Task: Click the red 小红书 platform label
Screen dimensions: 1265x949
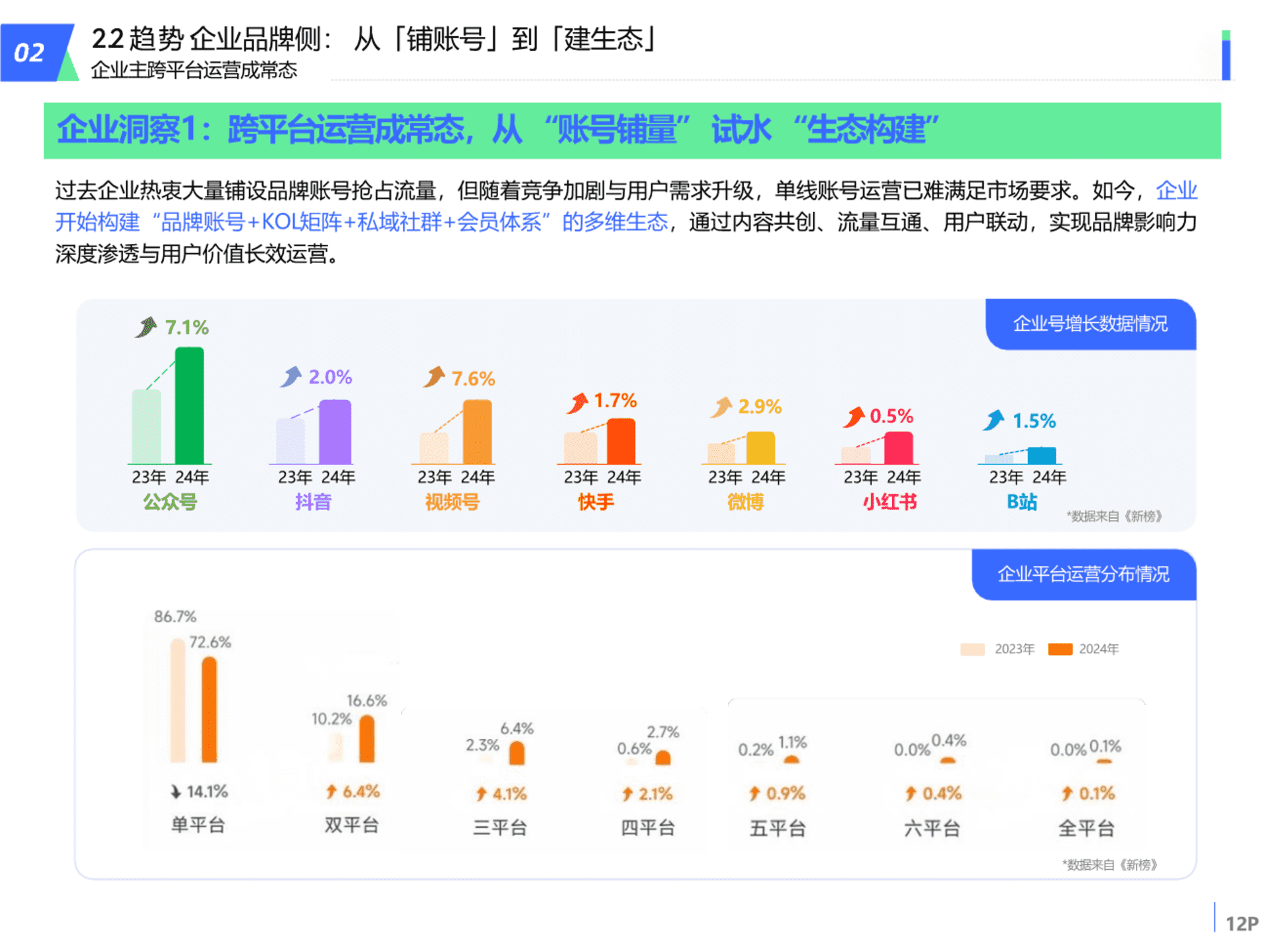Action: click(889, 502)
